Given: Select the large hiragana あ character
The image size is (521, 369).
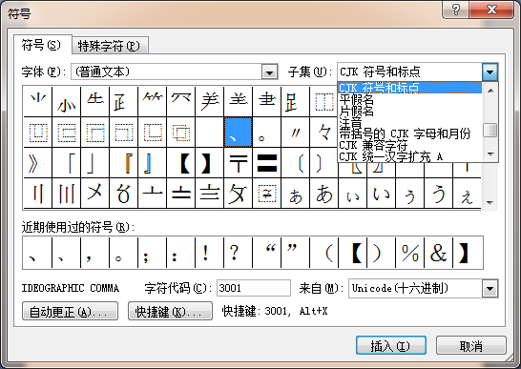Looking at the screenshot, I should pos(323,194).
